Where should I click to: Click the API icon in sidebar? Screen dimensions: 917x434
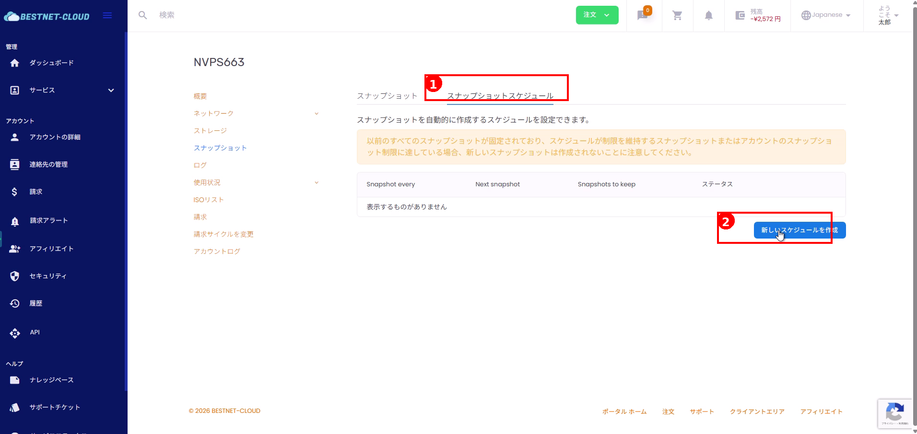[15, 333]
